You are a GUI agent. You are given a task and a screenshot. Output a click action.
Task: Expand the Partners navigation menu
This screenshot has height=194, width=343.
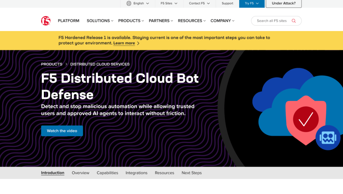tap(161, 21)
